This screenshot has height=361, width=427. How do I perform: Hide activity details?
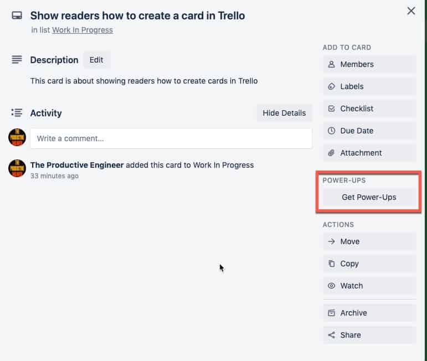coord(284,113)
